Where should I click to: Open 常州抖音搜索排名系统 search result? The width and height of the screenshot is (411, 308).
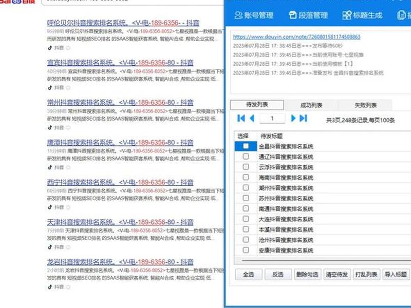120,102
